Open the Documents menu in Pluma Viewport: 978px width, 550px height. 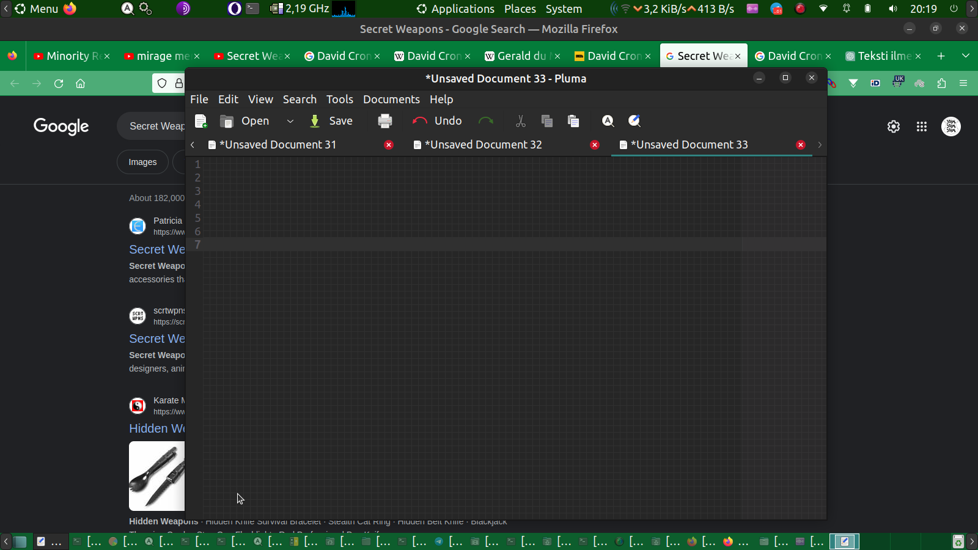pos(391,99)
